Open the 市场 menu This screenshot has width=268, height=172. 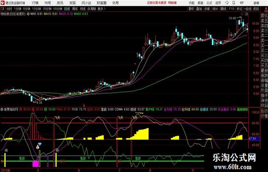click(48, 3)
